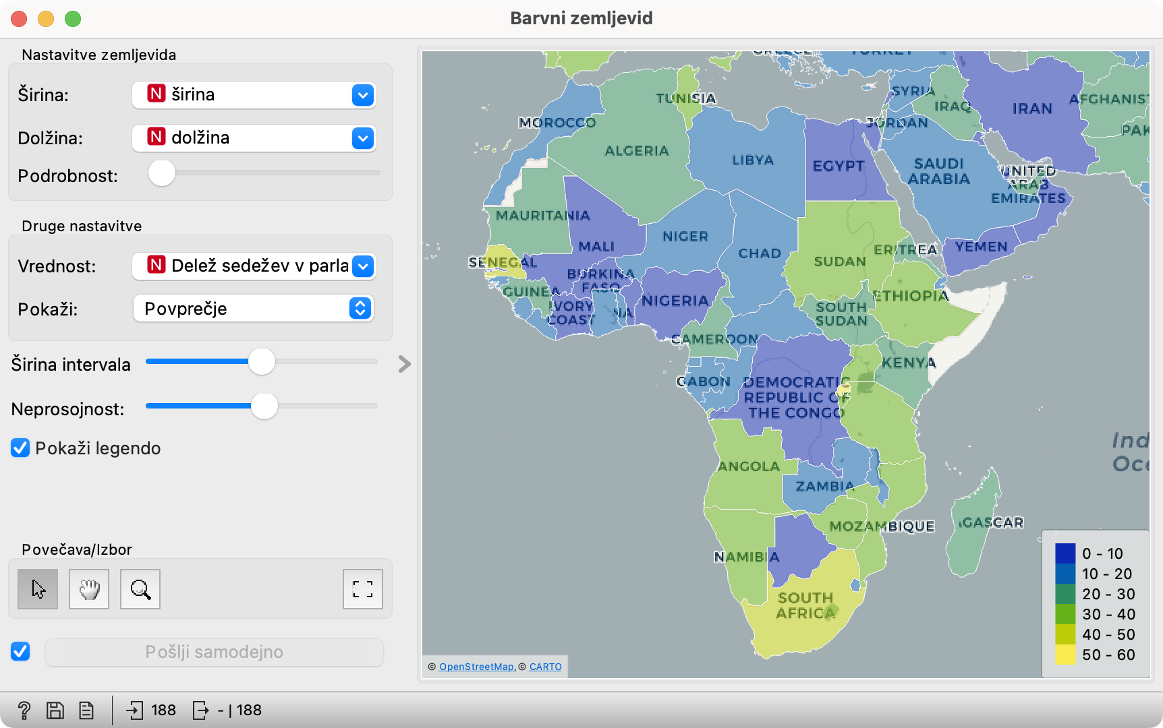Image resolution: width=1163 pixels, height=728 pixels.
Task: Select Namibia on the map
Action: pyautogui.click(x=747, y=557)
